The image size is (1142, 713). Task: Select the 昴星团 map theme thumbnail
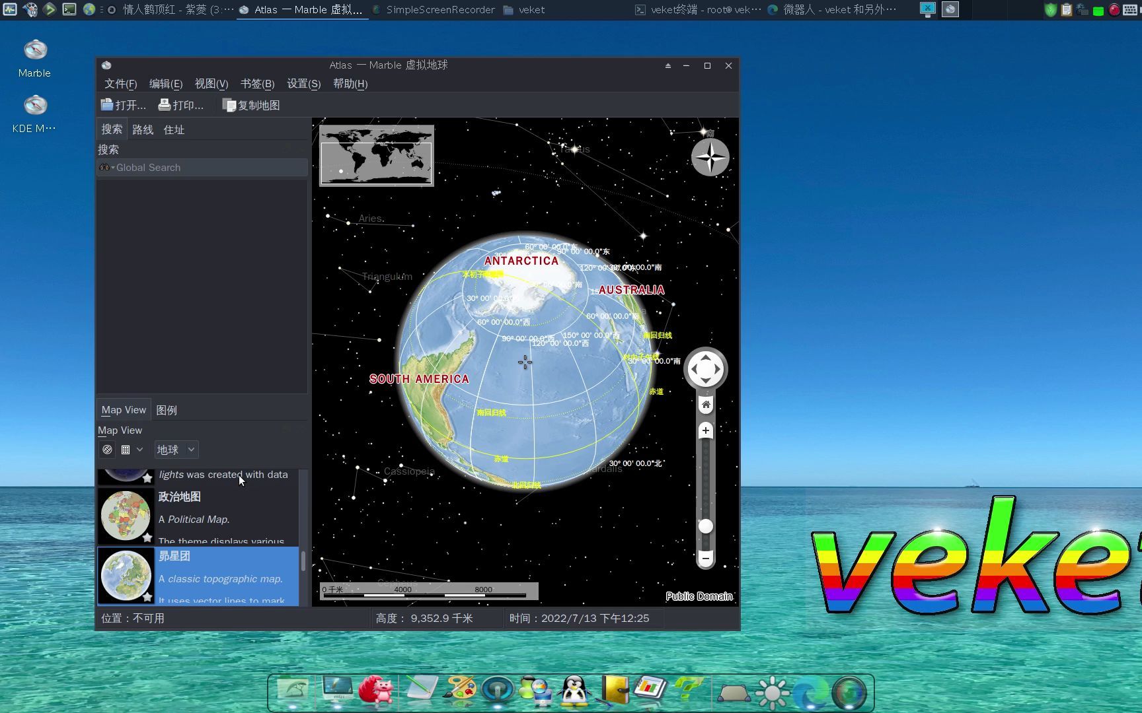126,576
